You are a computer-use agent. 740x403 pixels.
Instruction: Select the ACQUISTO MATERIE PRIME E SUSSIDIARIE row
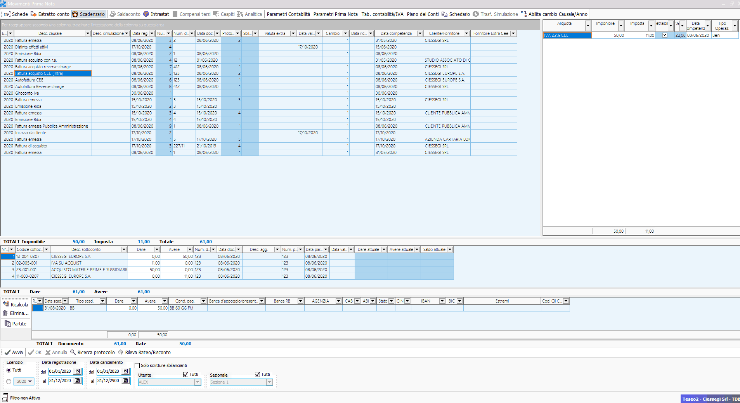227,270
